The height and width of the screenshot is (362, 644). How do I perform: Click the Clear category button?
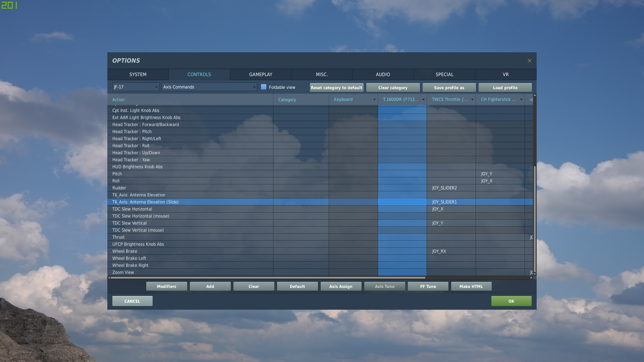pyautogui.click(x=393, y=87)
